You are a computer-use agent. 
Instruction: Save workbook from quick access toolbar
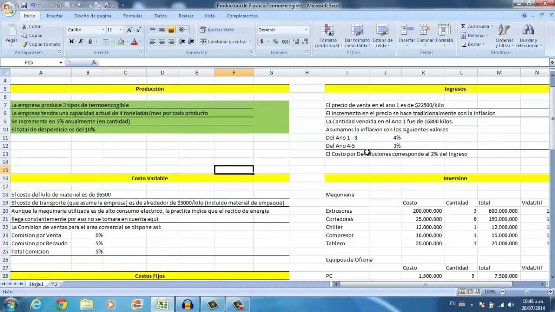point(24,5)
